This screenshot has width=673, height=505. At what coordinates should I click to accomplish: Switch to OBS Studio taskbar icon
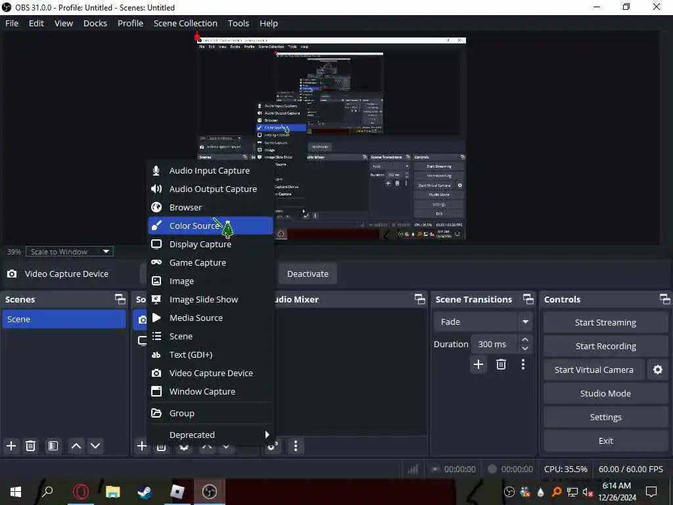[210, 492]
